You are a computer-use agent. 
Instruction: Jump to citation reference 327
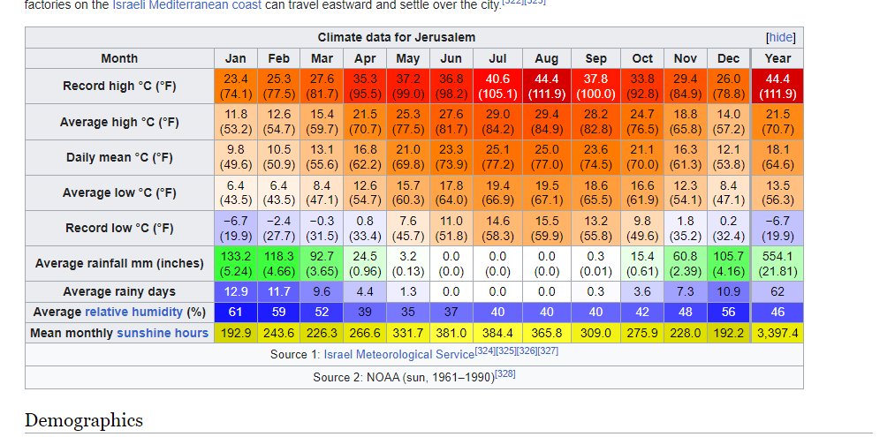548,351
